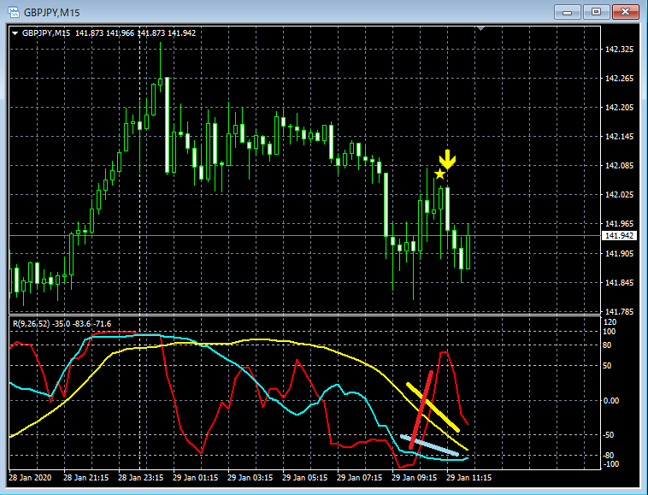Image resolution: width=648 pixels, height=495 pixels.
Task: Click the chart shift triangle marker
Action: (480, 28)
